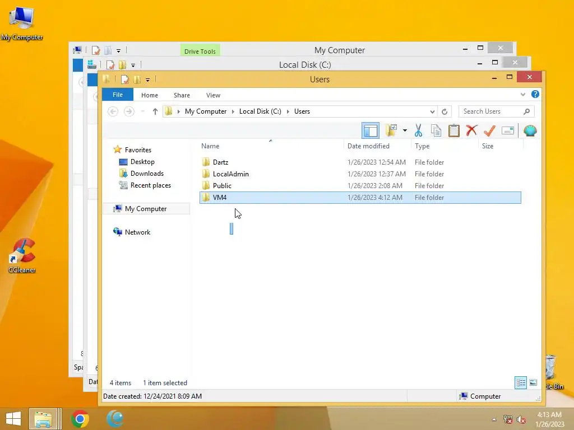Switch to Details view in status bar

pos(520,382)
